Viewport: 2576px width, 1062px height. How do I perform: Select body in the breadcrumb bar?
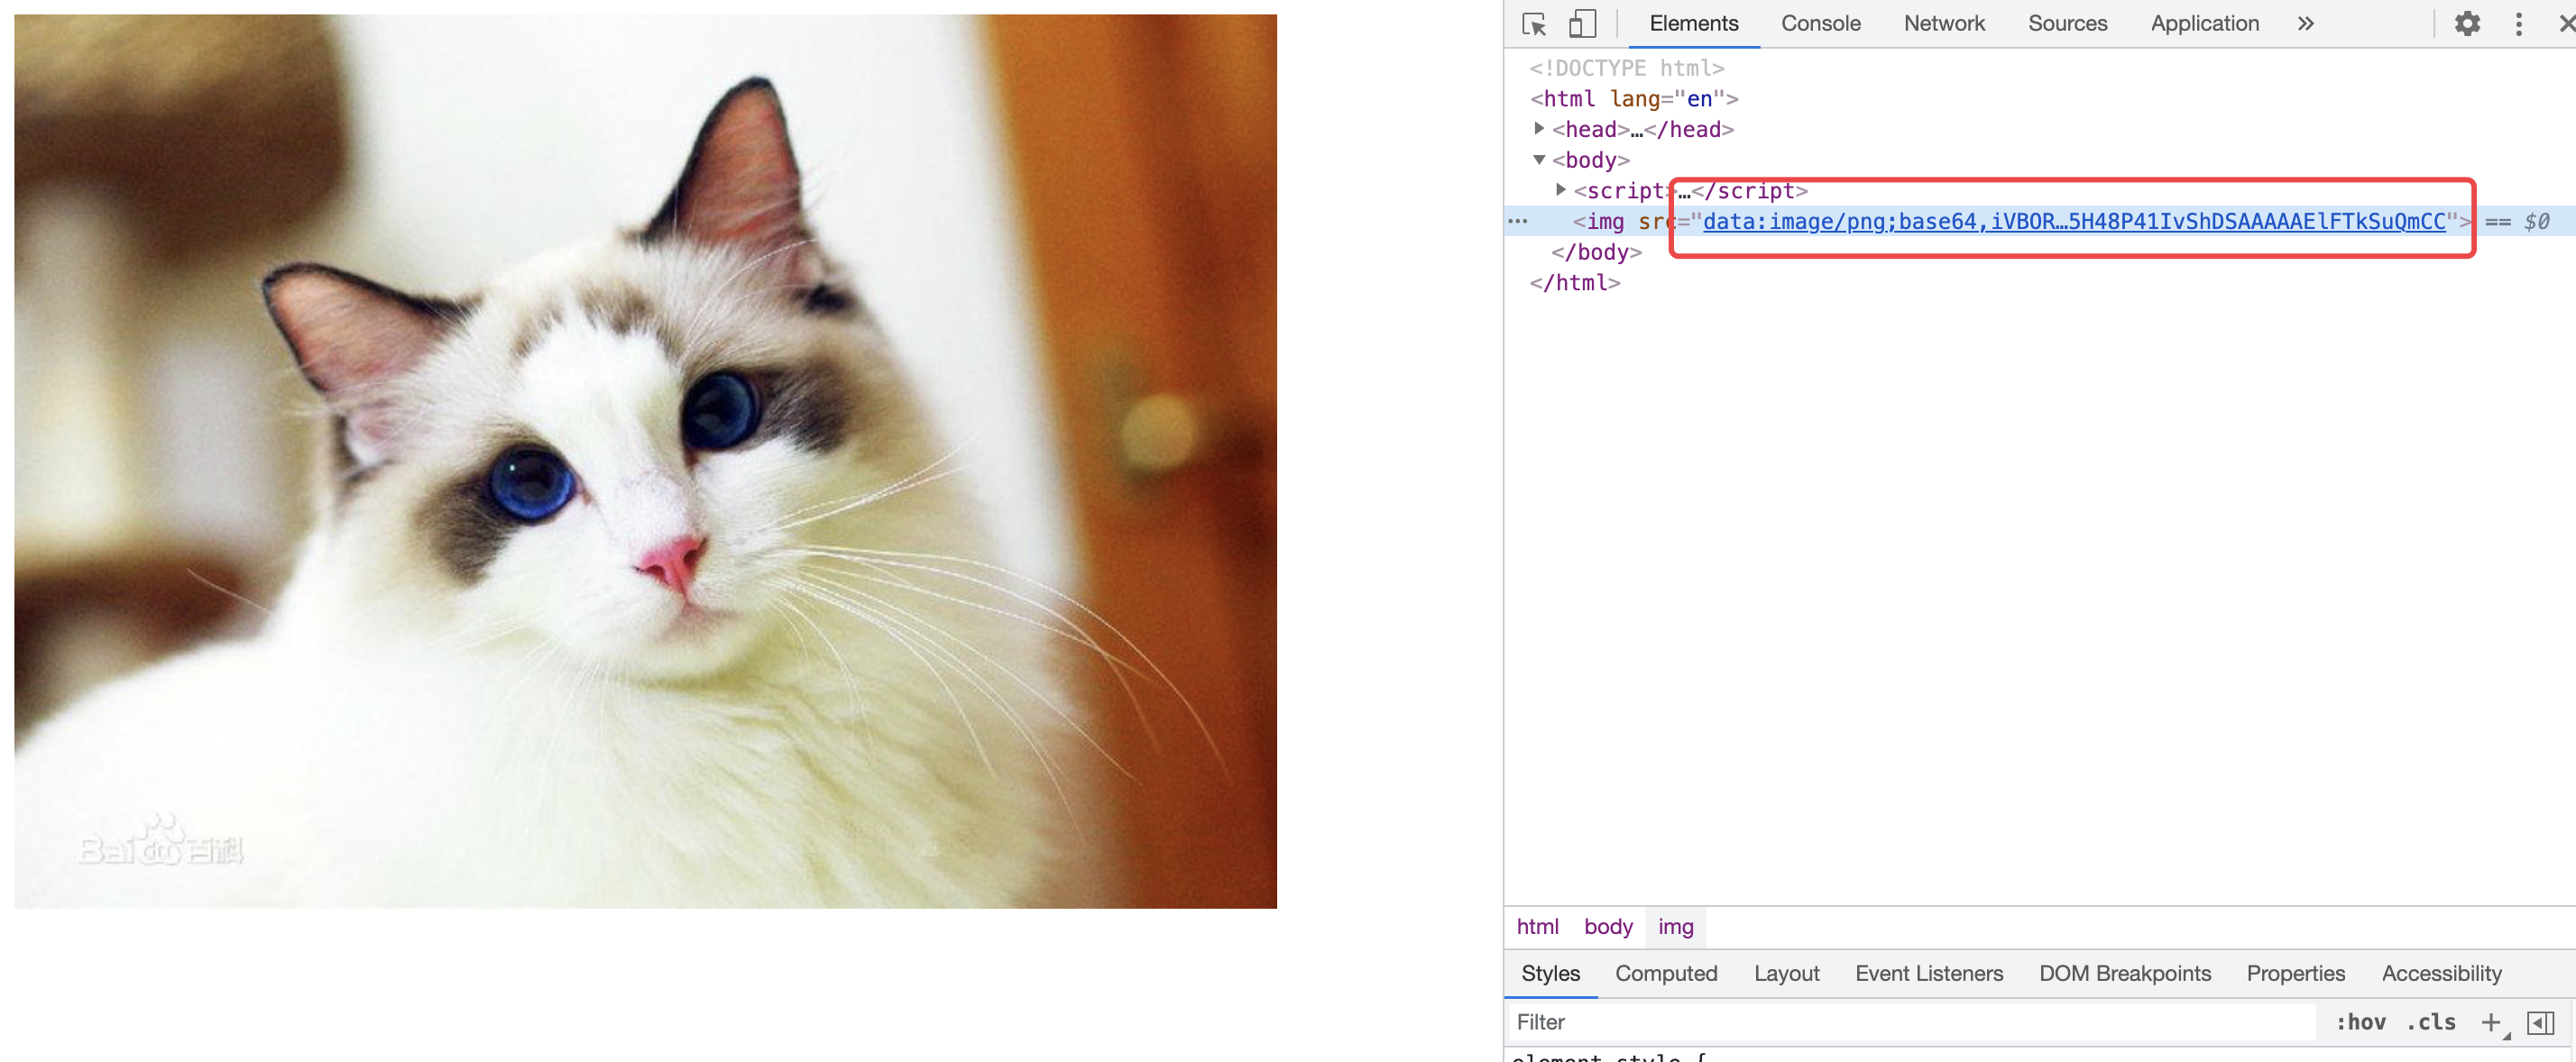[x=1607, y=927]
